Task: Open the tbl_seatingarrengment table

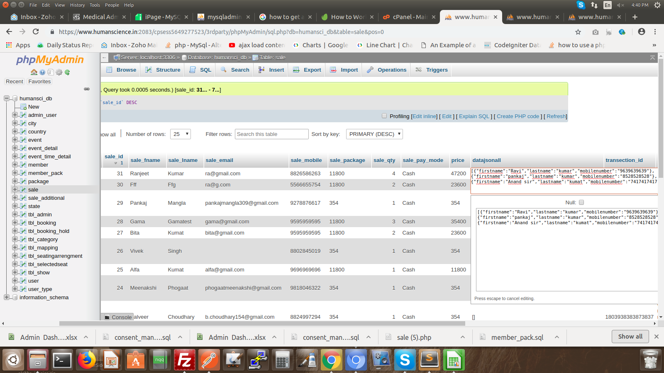Action: coord(55,256)
